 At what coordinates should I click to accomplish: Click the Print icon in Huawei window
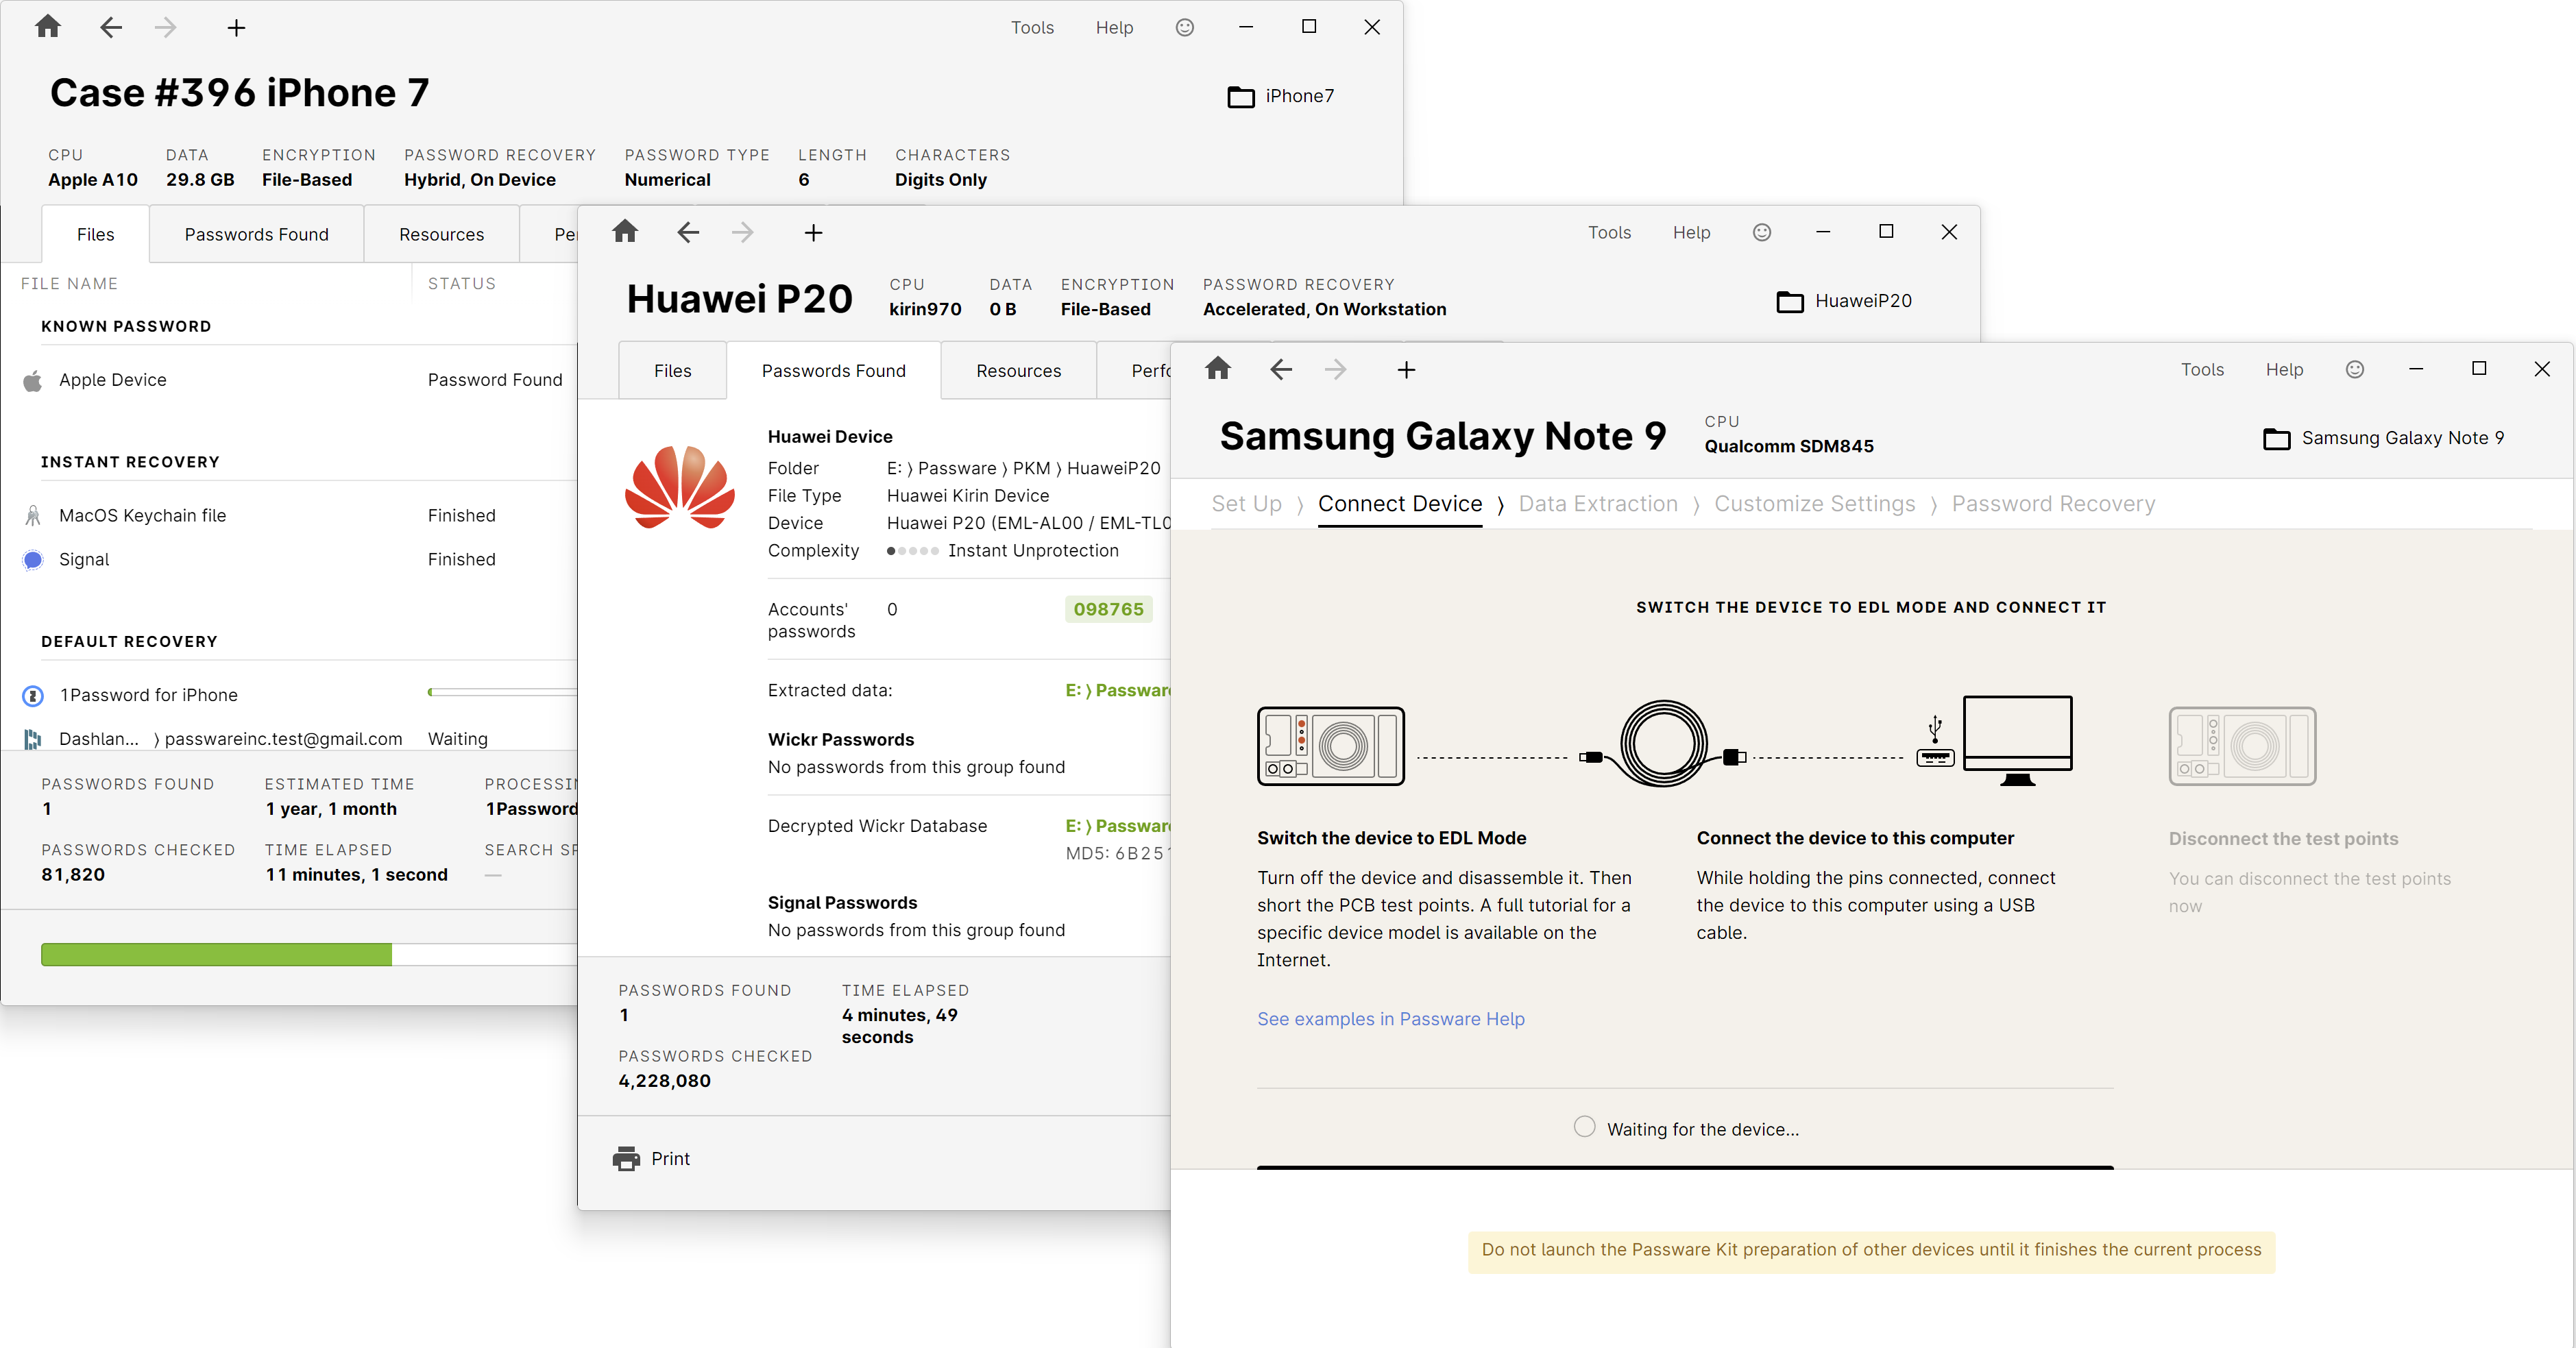click(x=626, y=1159)
